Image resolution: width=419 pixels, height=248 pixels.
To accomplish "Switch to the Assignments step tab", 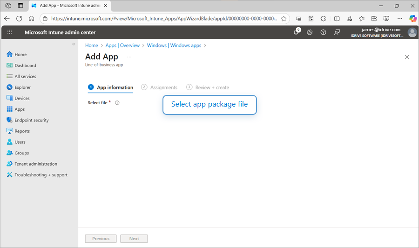I will (x=159, y=87).
